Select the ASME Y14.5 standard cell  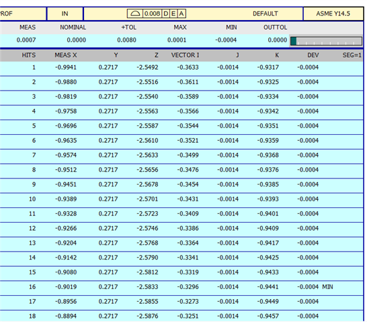(333, 14)
